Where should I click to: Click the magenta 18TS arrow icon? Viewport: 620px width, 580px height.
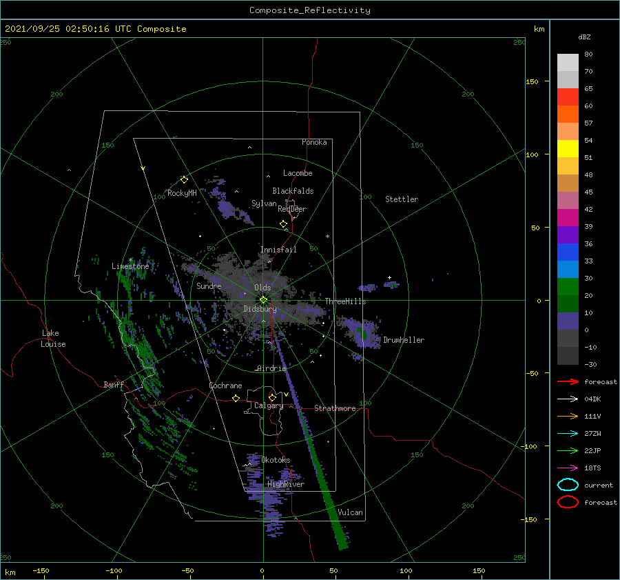pos(568,468)
